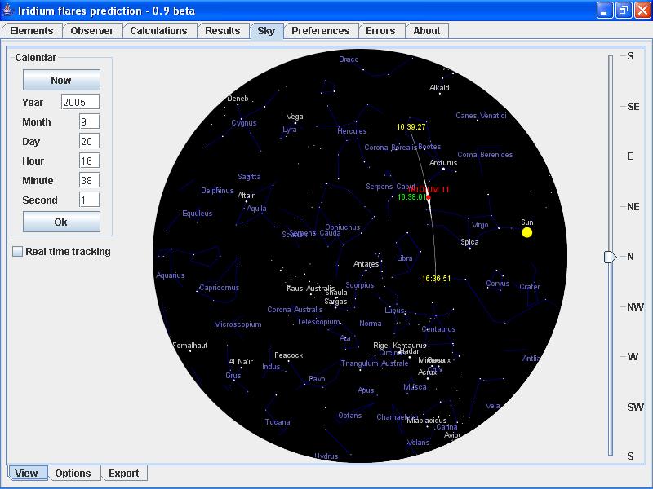The height and width of the screenshot is (489, 653).
Task: Enable Real-time tracking checkbox
Action: click(x=17, y=251)
